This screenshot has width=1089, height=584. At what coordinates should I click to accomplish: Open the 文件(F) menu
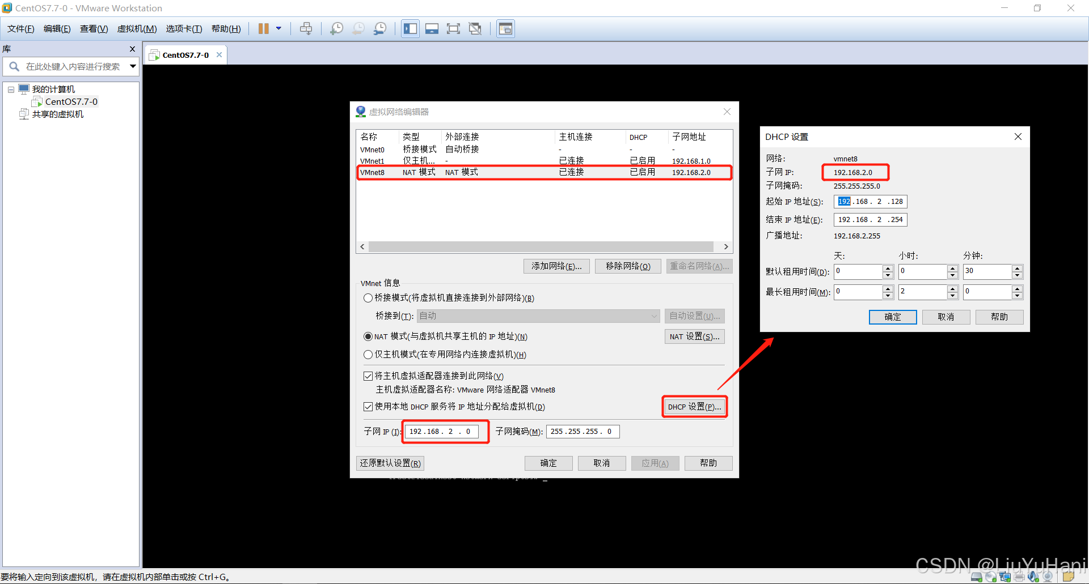(x=21, y=29)
